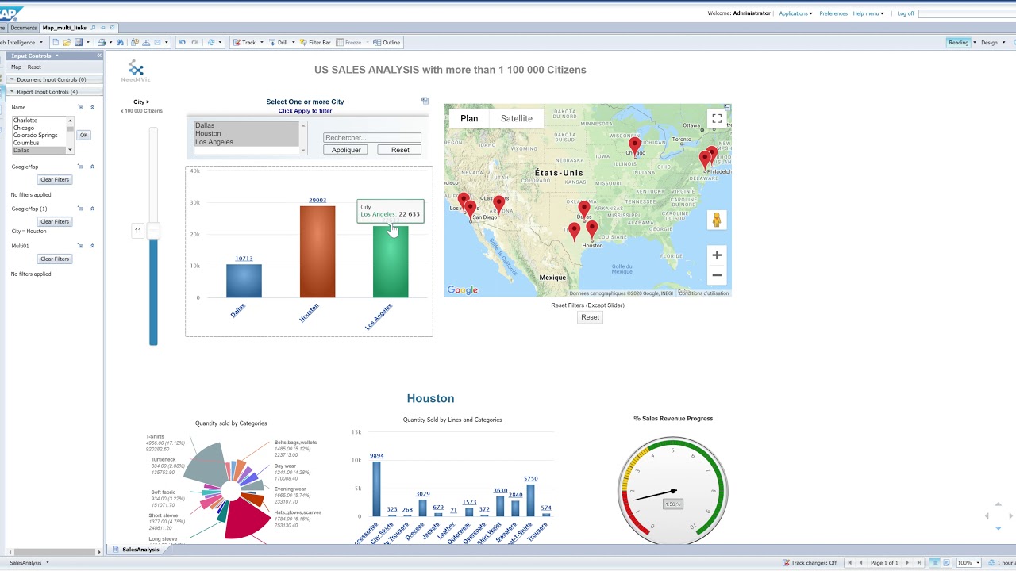This screenshot has width=1016, height=571.
Task: Open the Input Controls title dropdown
Action: click(x=57, y=56)
